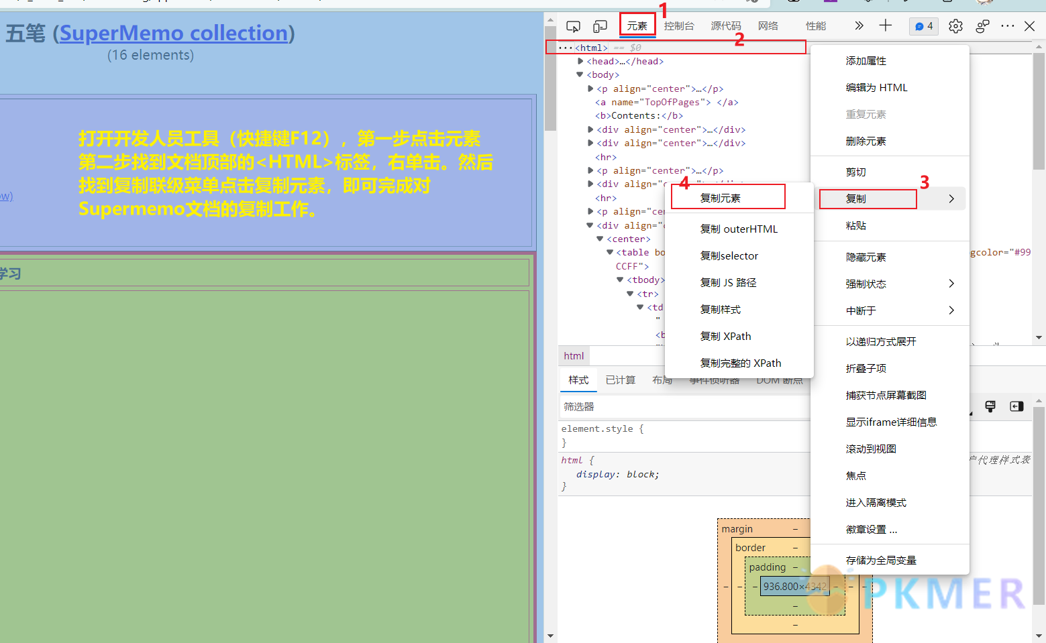Expand the 强制状态 submenu
Viewport: 1046px width, 643px height.
point(890,284)
